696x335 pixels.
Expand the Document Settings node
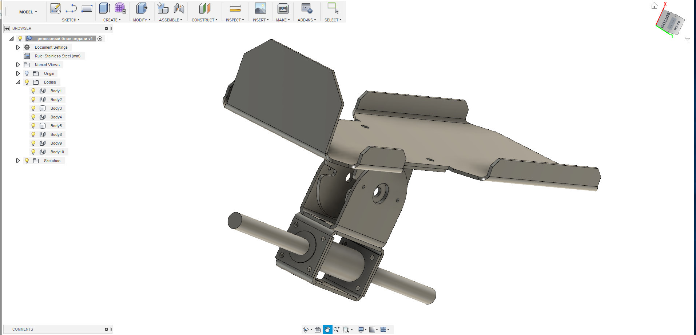pos(18,47)
